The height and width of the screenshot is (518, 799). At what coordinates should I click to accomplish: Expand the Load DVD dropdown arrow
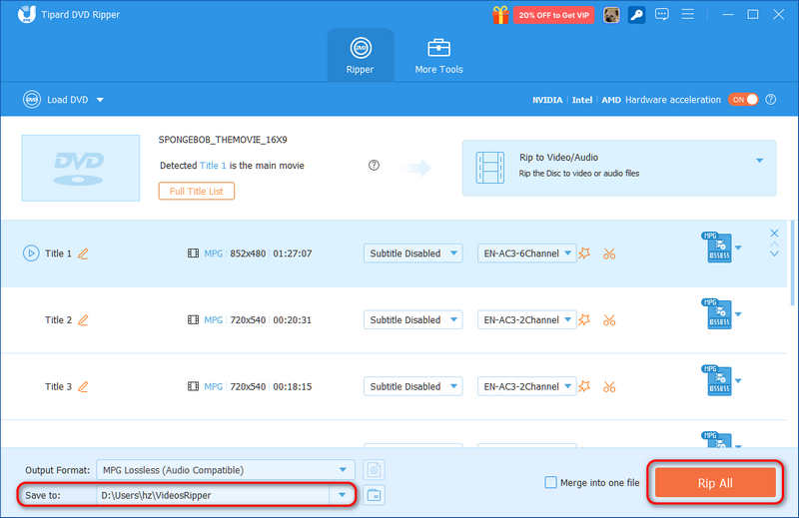pyautogui.click(x=101, y=100)
